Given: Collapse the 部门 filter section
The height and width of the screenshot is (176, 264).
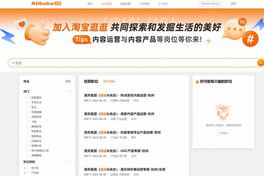Looking at the screenshot, I should (x=69, y=91).
